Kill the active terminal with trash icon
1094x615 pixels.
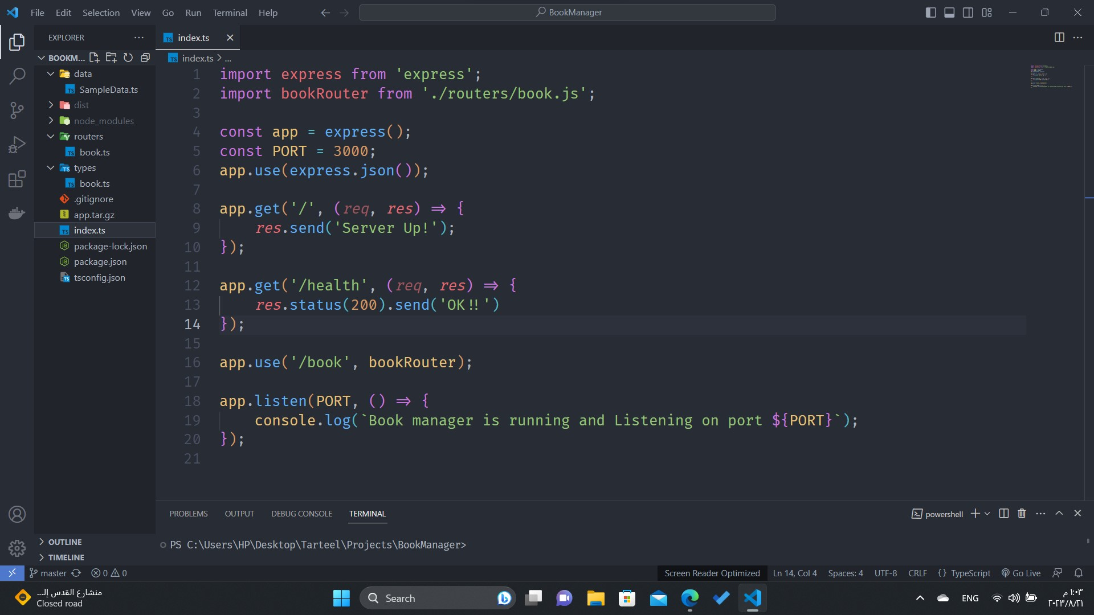[x=1021, y=513]
